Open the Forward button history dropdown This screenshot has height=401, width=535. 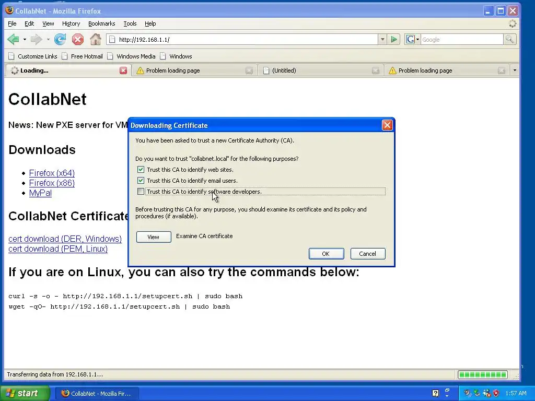(x=48, y=40)
